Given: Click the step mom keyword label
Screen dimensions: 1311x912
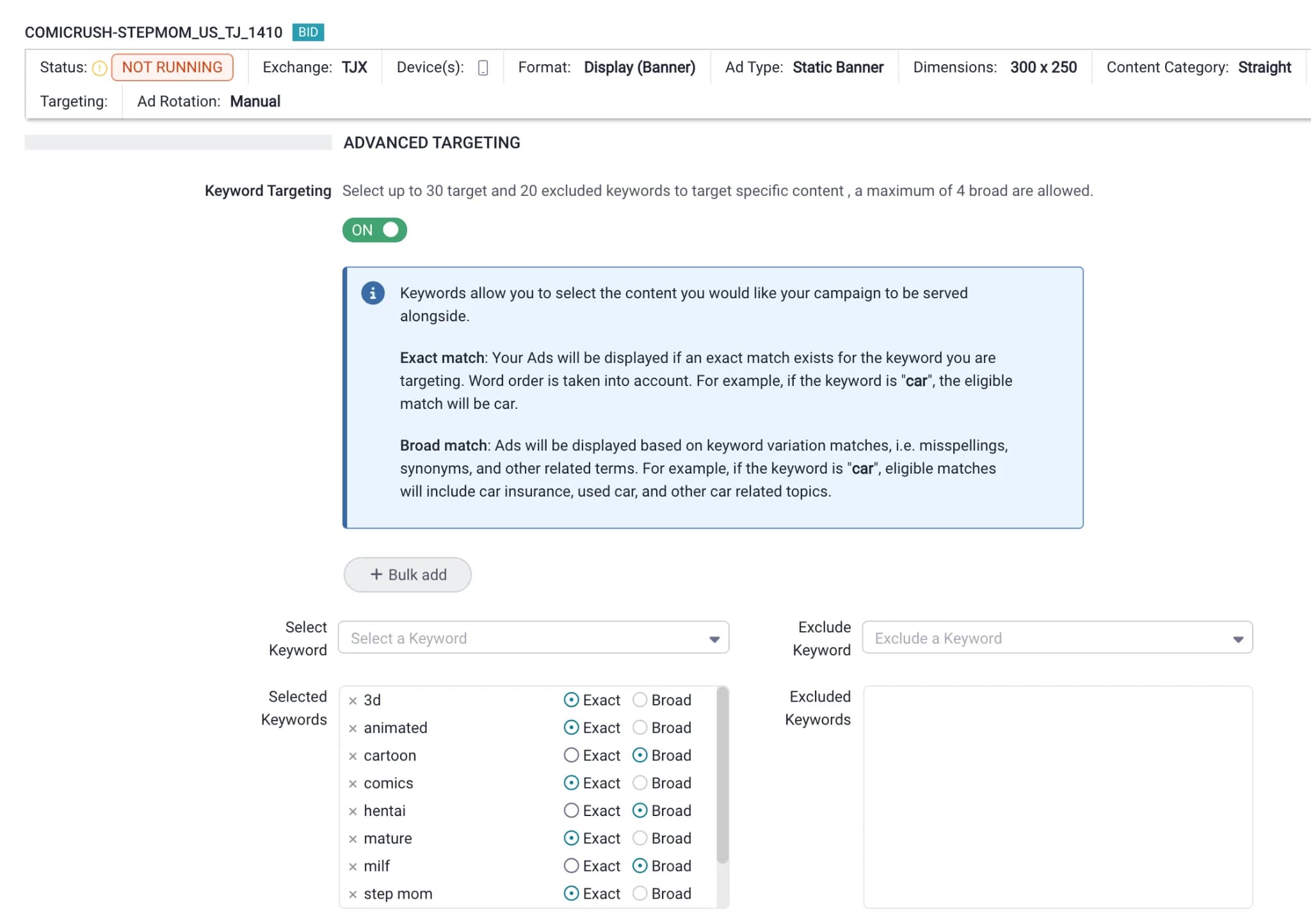Looking at the screenshot, I should [x=398, y=893].
